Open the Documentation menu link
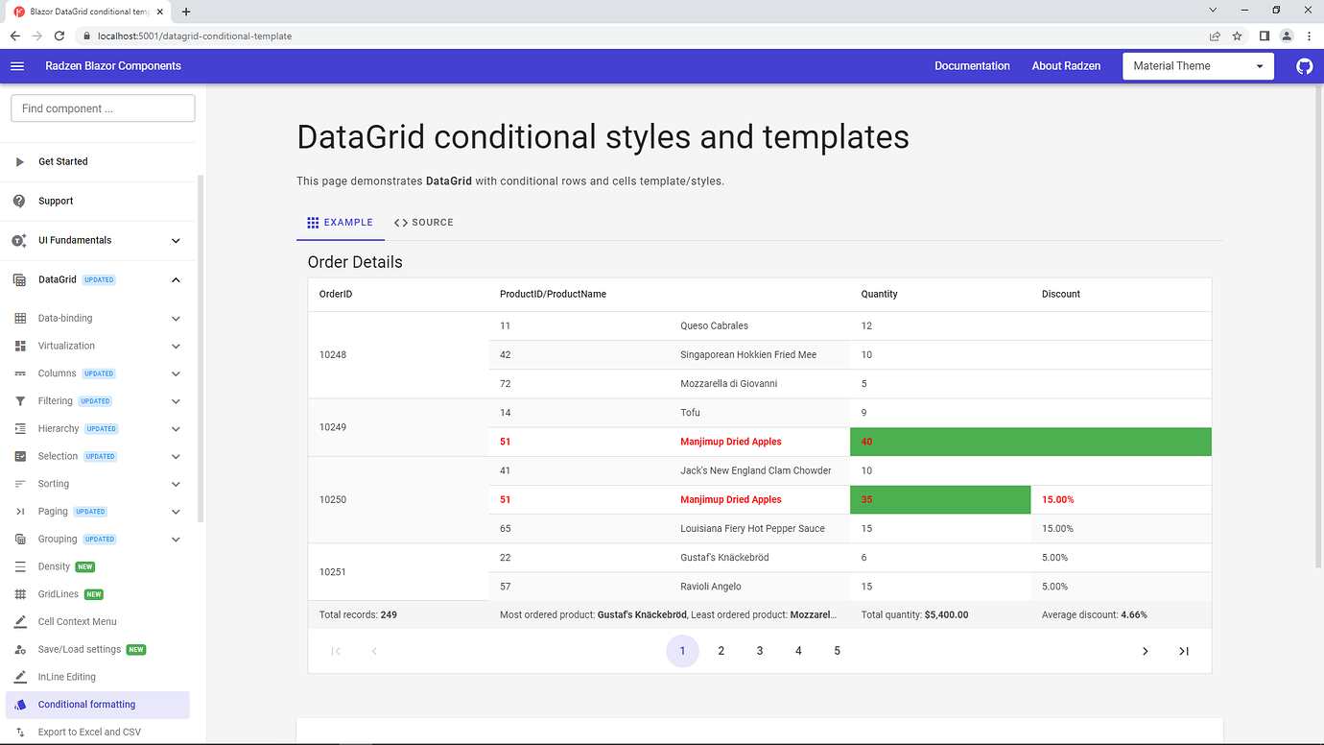The height and width of the screenshot is (745, 1324). 972,66
